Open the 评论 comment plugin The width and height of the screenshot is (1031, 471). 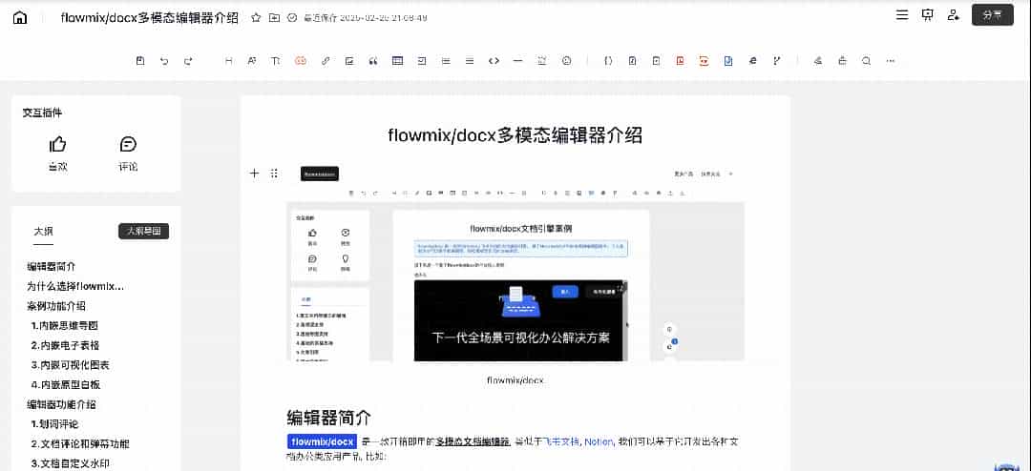(128, 154)
